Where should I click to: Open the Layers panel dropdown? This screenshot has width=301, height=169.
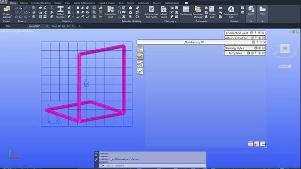pyautogui.click(x=251, y=22)
